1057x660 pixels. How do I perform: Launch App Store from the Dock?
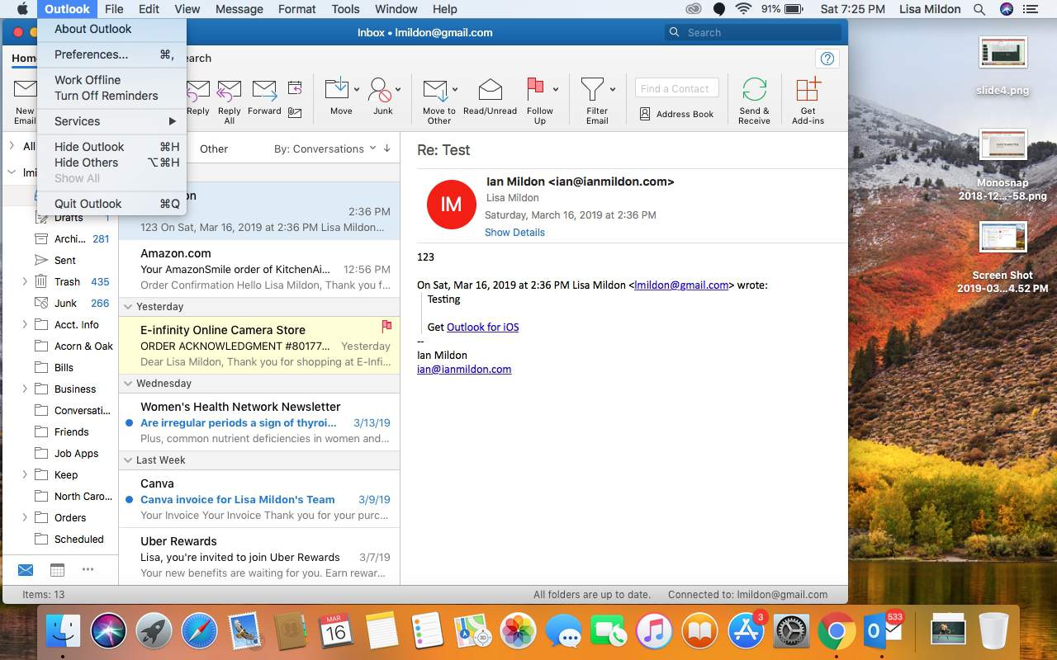point(745,631)
